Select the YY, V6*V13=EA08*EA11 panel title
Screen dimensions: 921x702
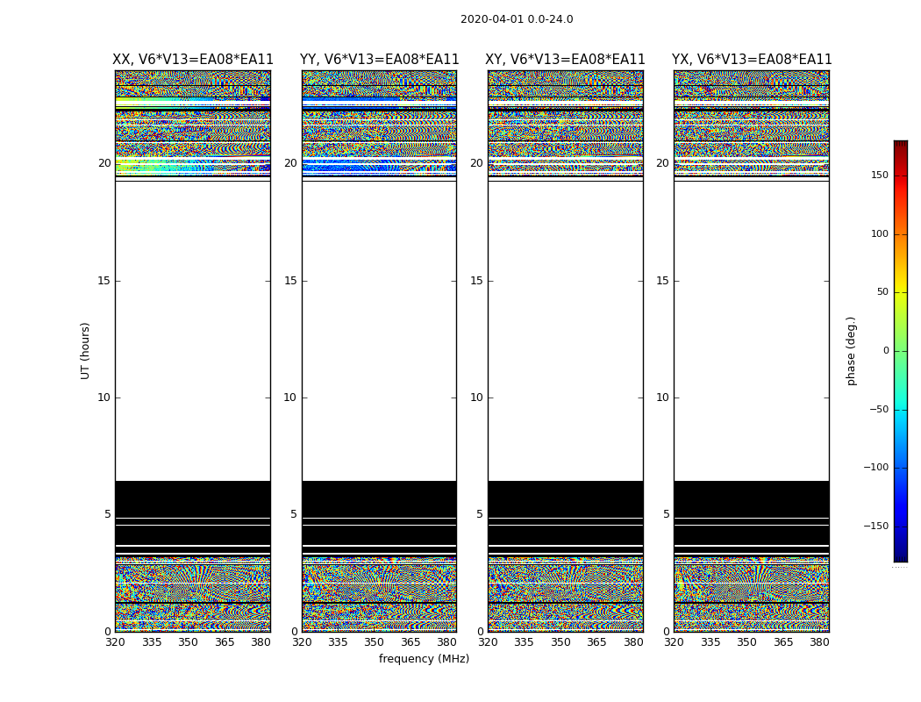[380, 60]
